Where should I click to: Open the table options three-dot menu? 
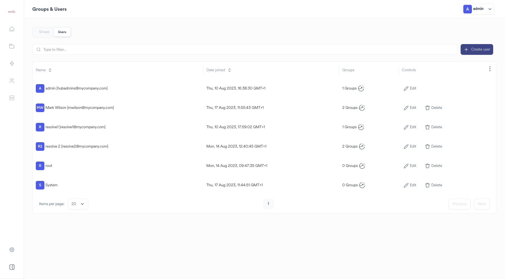pos(490,69)
